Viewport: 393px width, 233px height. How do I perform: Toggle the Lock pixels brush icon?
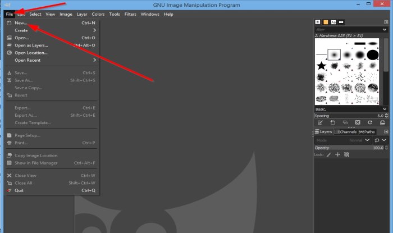[329, 154]
